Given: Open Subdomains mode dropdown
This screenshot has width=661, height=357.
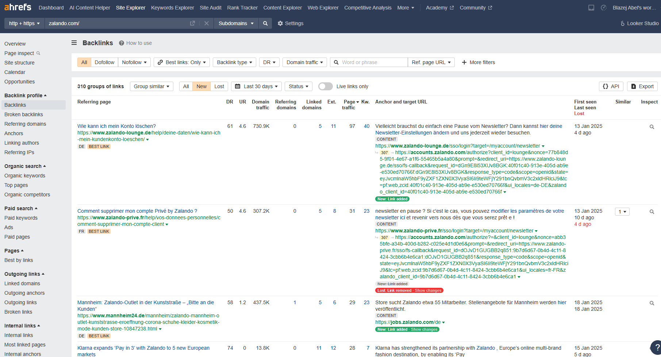Looking at the screenshot, I should 236,23.
